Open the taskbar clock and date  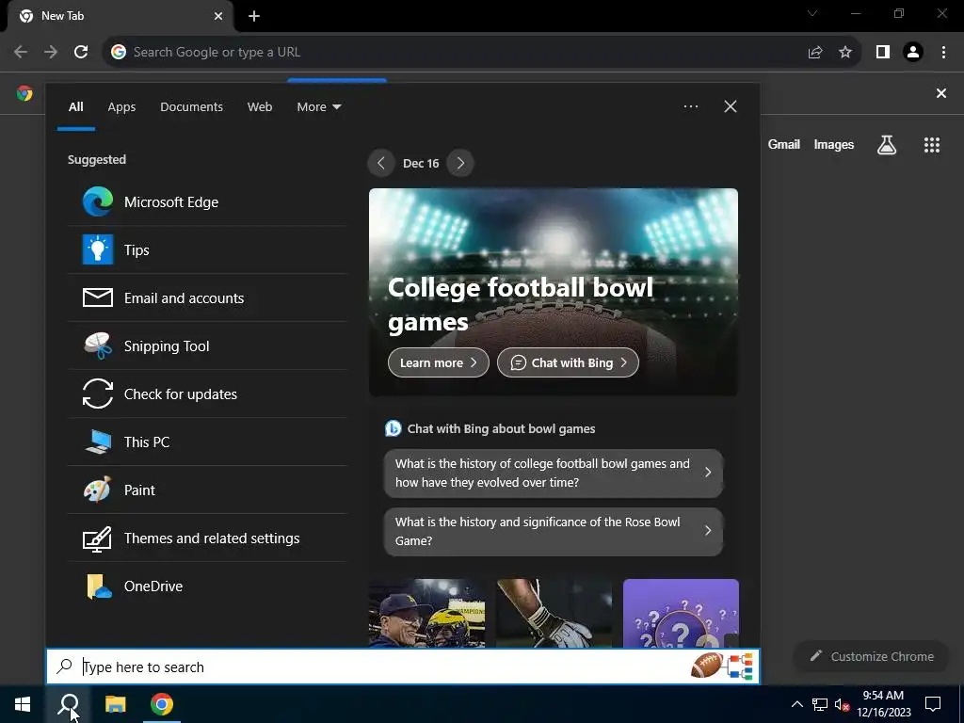pos(883,704)
